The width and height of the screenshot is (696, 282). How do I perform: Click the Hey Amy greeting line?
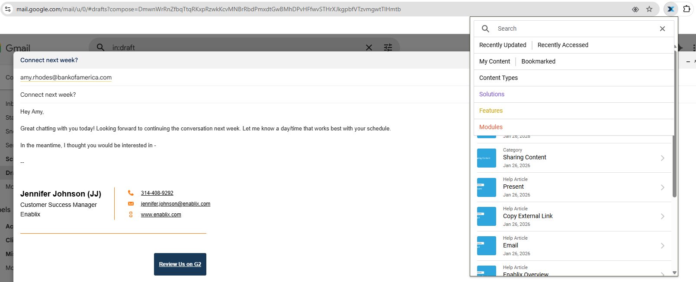32,111
